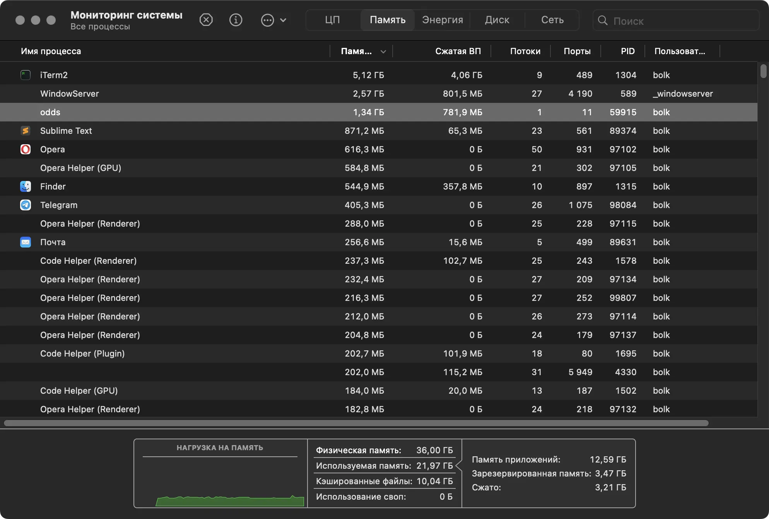This screenshot has width=769, height=519.
Task: Click the Sublime Text icon
Action: tap(26, 131)
